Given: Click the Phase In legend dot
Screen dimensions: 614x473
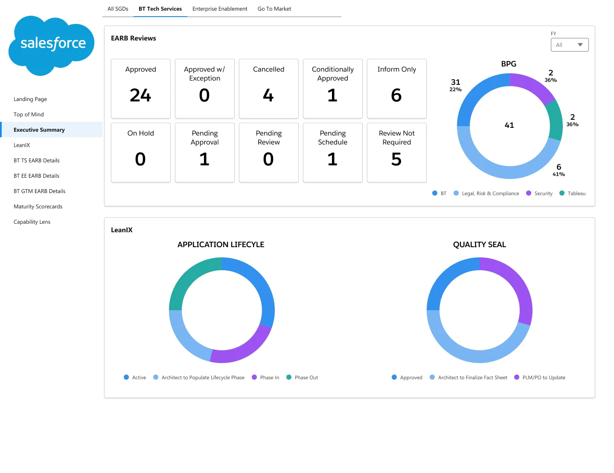Looking at the screenshot, I should click(254, 378).
